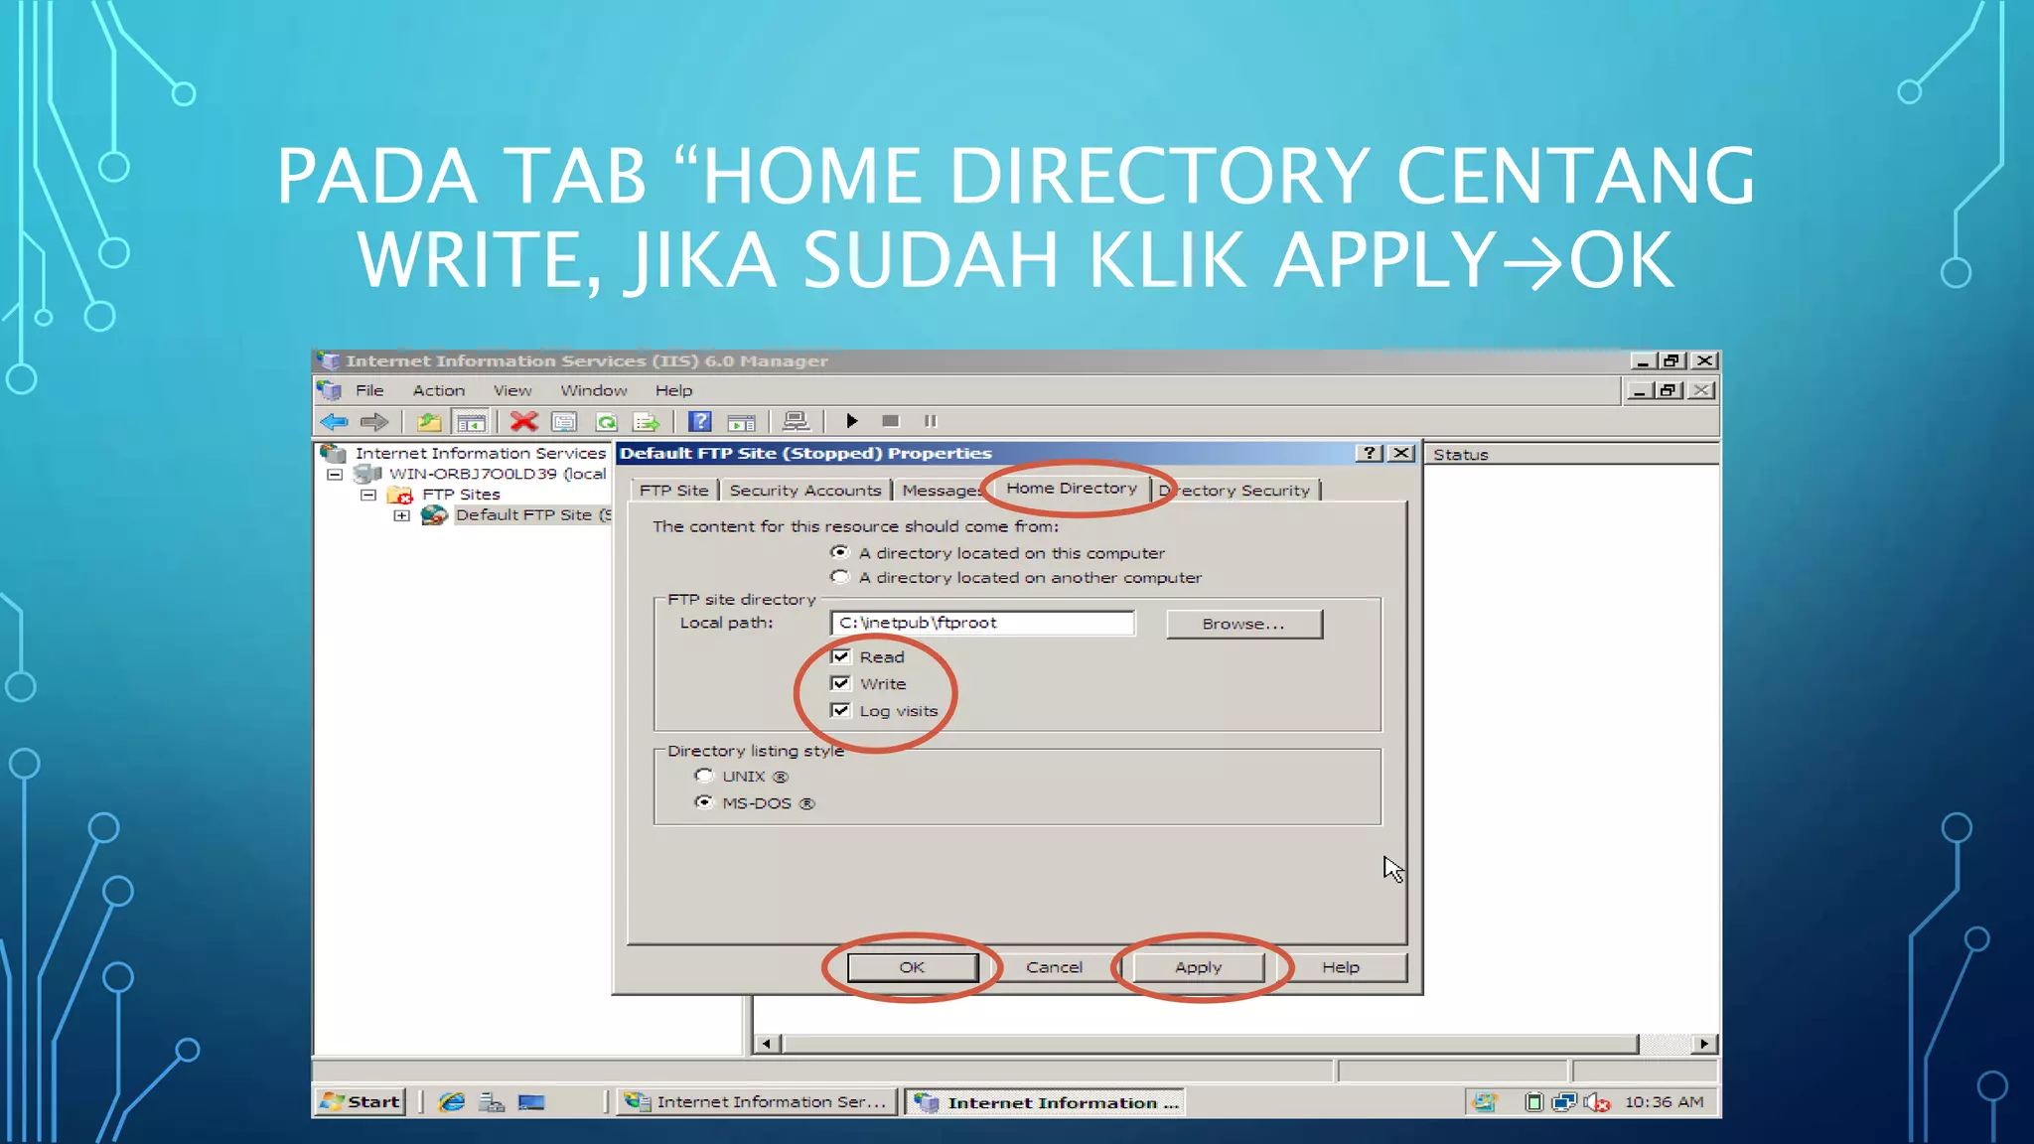Click the muted volume tray icon
2034x1144 pixels.
[1597, 1102]
